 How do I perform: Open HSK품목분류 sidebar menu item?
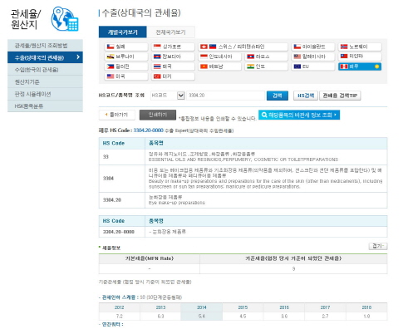coord(45,106)
